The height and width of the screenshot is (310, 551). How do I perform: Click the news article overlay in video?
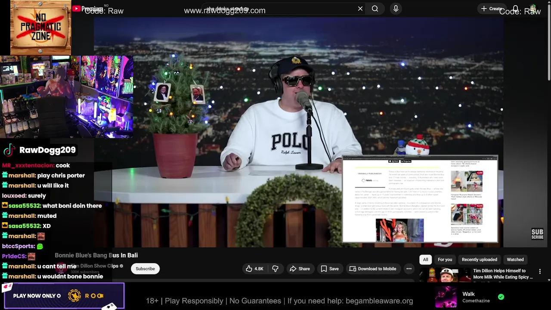click(420, 199)
